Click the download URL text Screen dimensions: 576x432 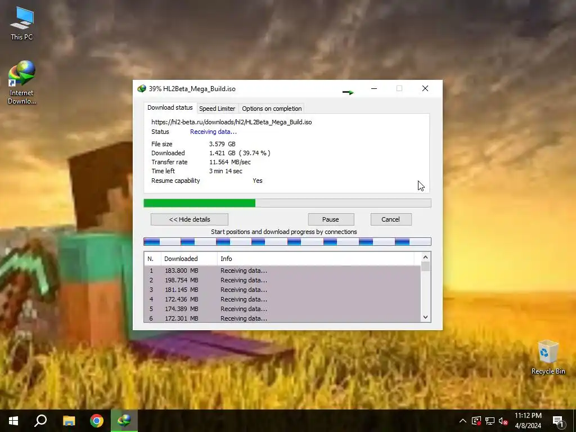click(x=231, y=122)
